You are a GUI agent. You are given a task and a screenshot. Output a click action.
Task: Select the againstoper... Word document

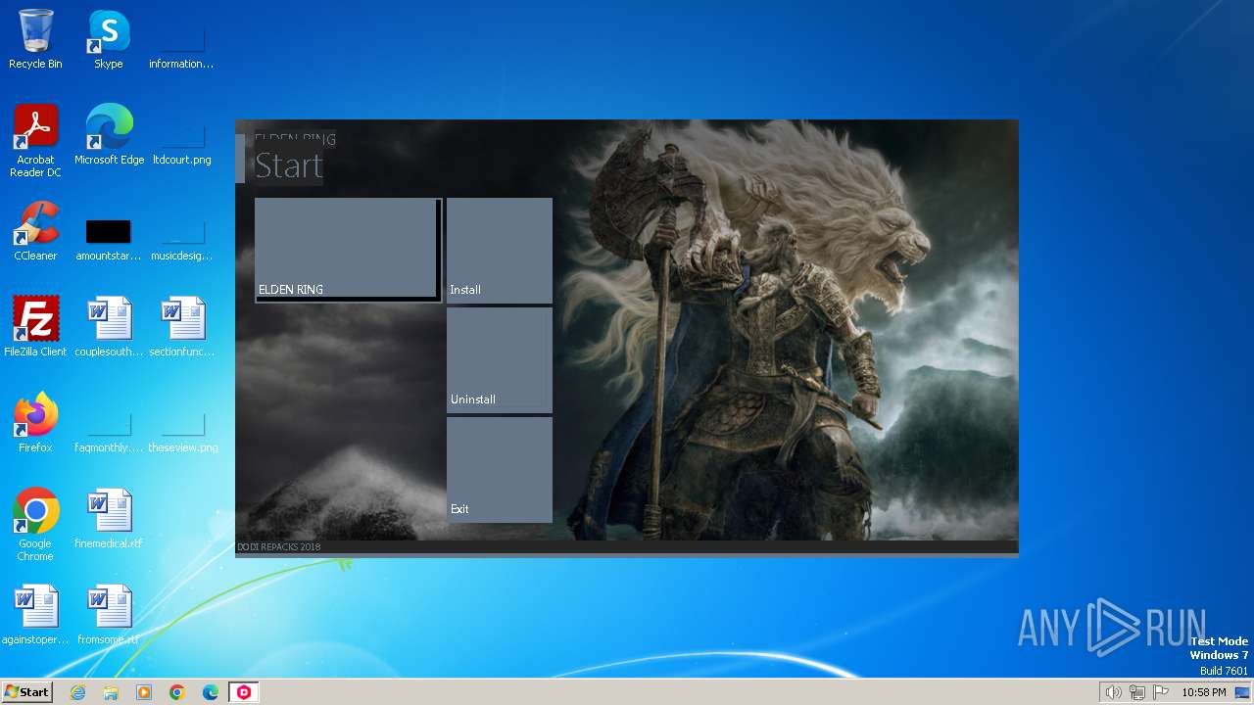coord(35,615)
